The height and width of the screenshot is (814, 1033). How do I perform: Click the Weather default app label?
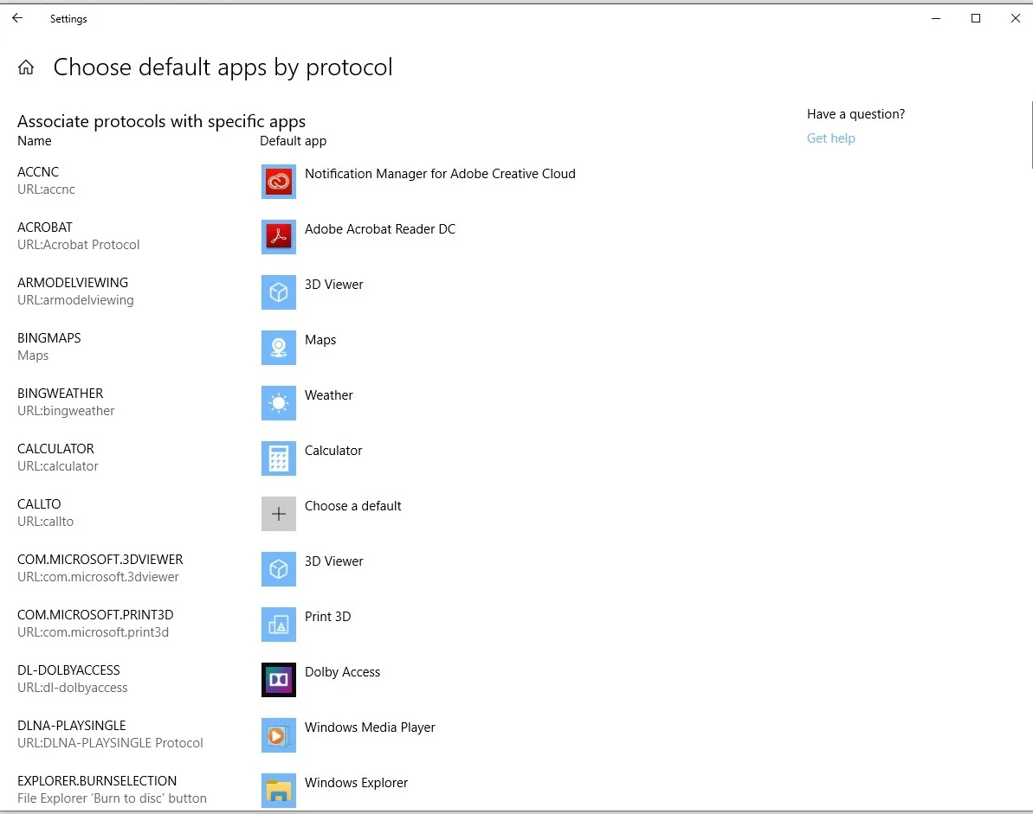329,395
